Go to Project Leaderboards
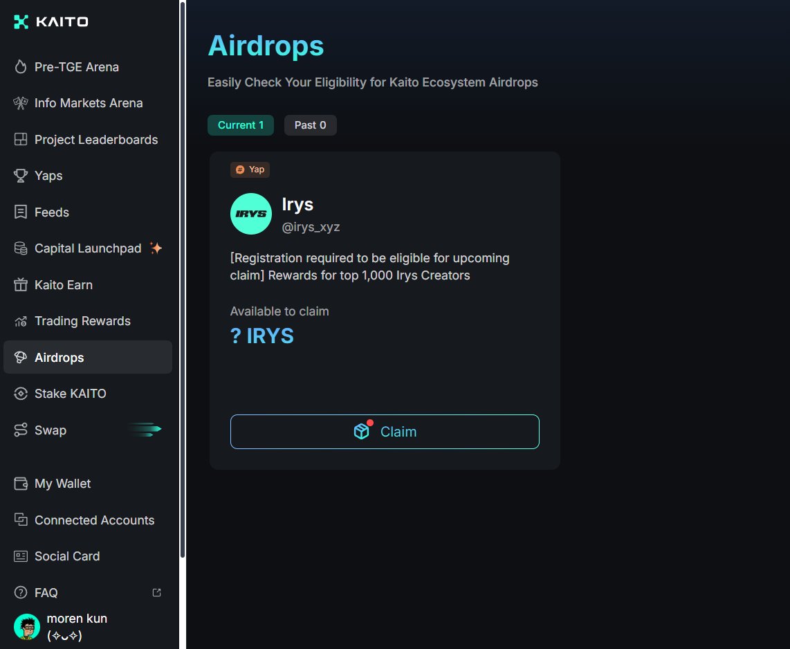 click(x=88, y=140)
